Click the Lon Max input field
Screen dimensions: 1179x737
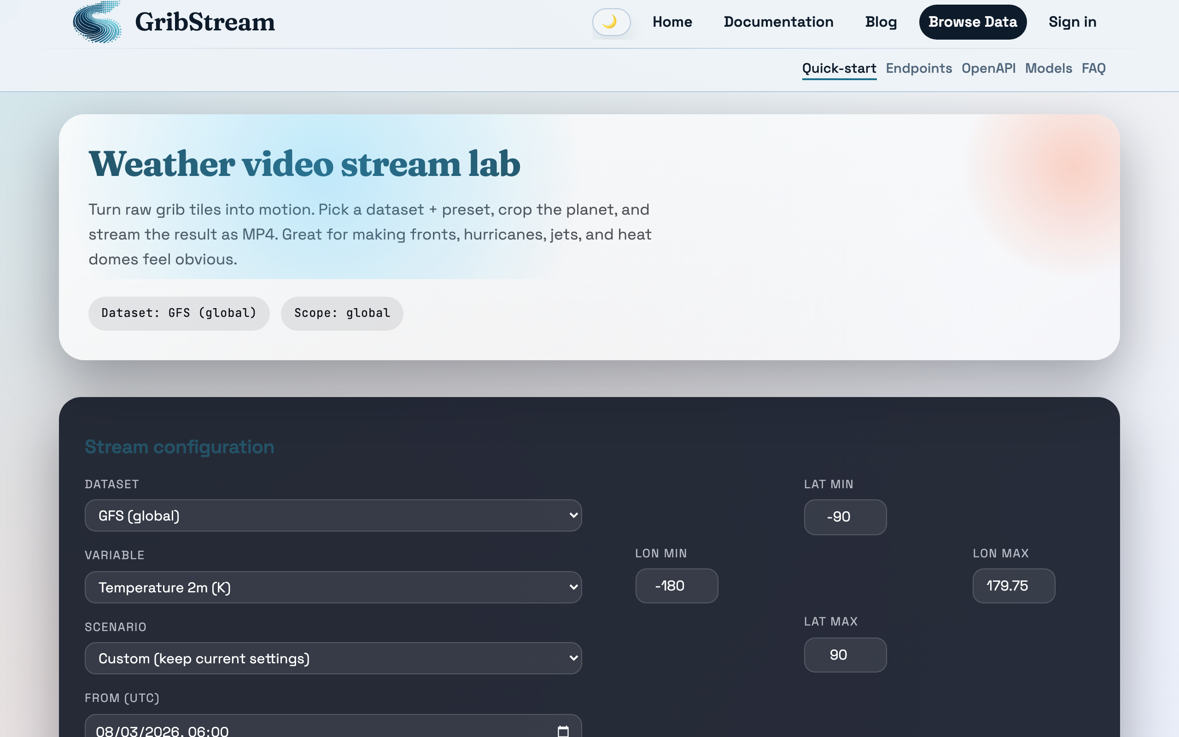pos(1013,586)
